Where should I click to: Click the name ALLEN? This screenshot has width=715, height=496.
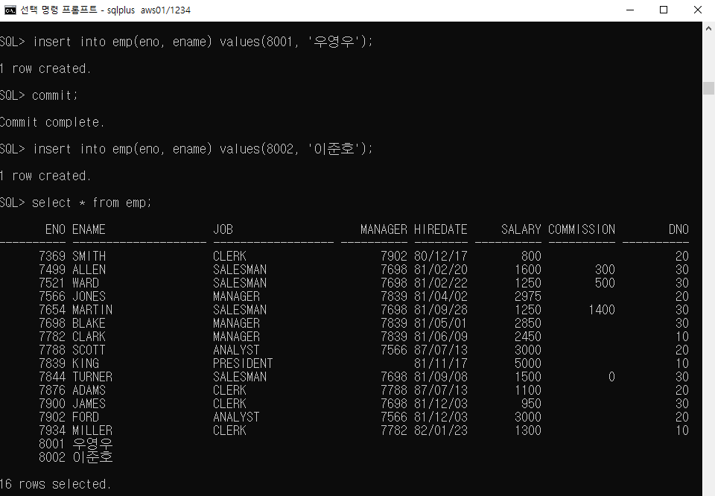(89, 270)
